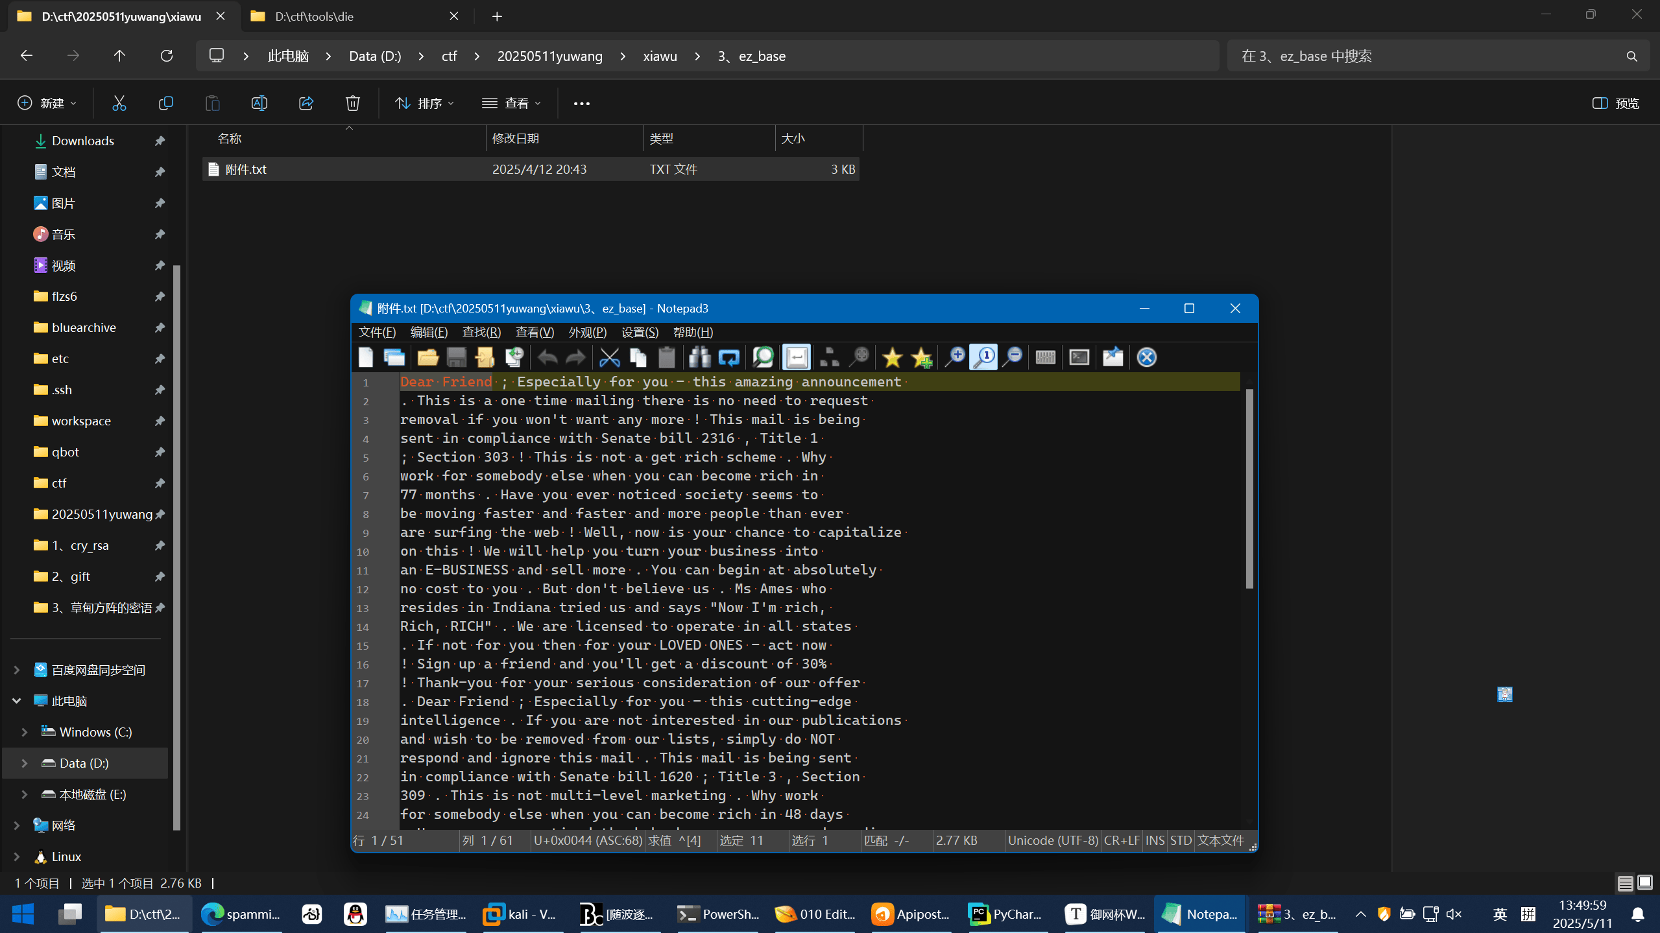Click the Cut scissors icon in Notepad3 toolbar
Viewport: 1660px width, 933px height.
coord(609,357)
